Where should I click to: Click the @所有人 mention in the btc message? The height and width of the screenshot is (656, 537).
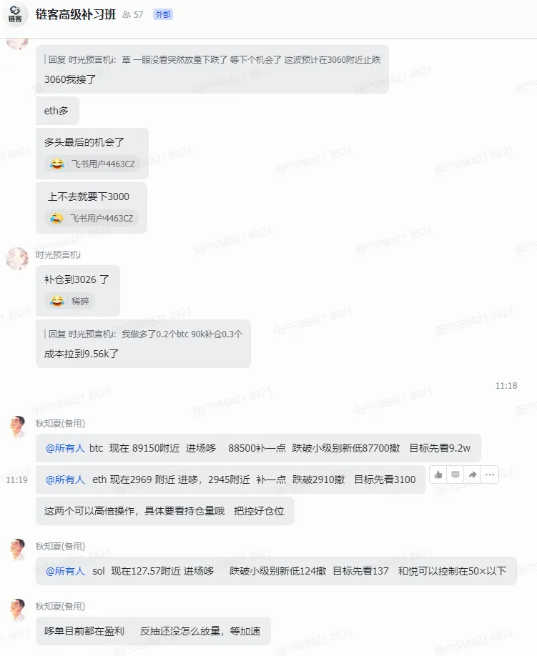65,448
